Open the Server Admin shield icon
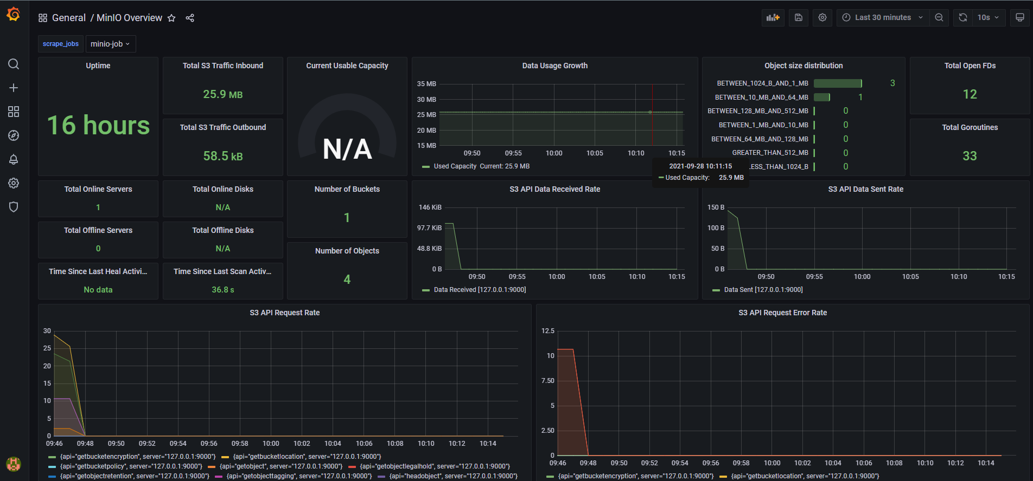The width and height of the screenshot is (1033, 481). [14, 207]
